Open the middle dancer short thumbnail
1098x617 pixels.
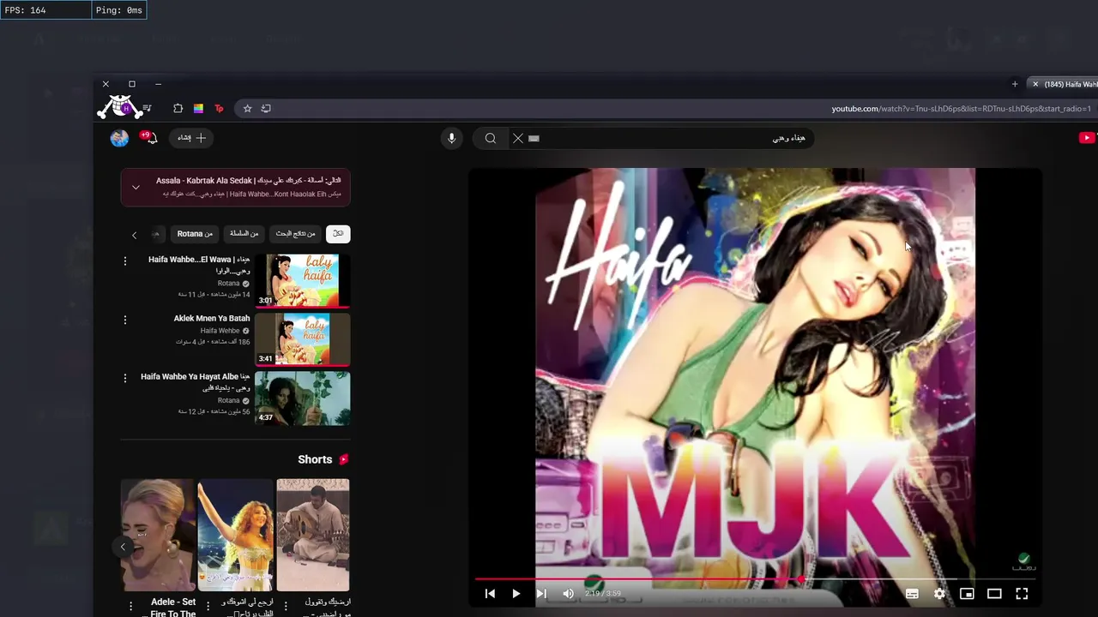point(235,535)
